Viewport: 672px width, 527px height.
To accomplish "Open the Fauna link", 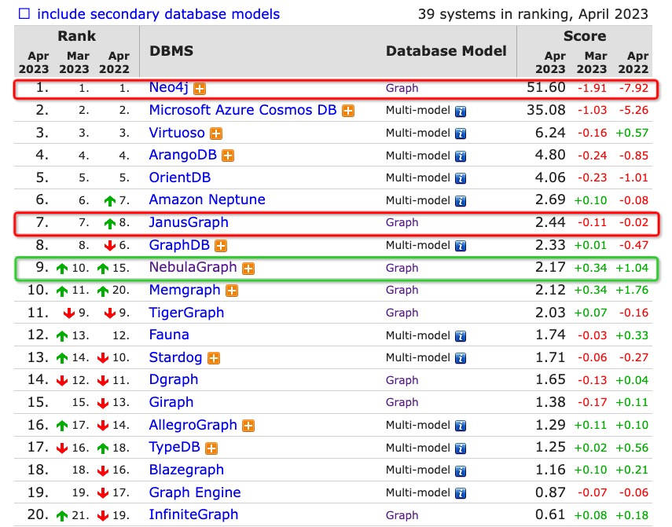I will (169, 335).
